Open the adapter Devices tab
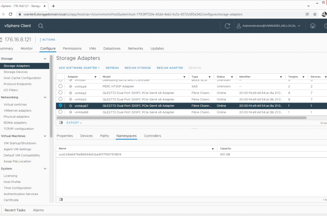 (86, 136)
